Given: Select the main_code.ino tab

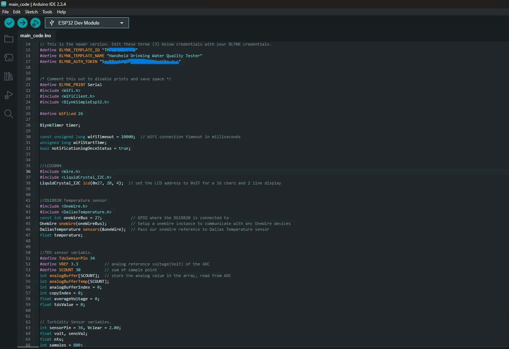Looking at the screenshot, I should [36, 35].
